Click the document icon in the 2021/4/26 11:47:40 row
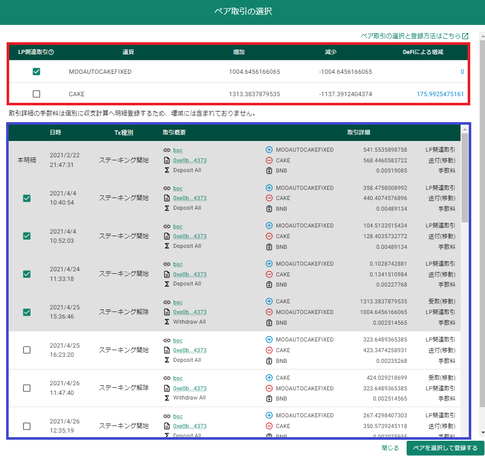Screen dimensions: 485x456 click(x=167, y=388)
